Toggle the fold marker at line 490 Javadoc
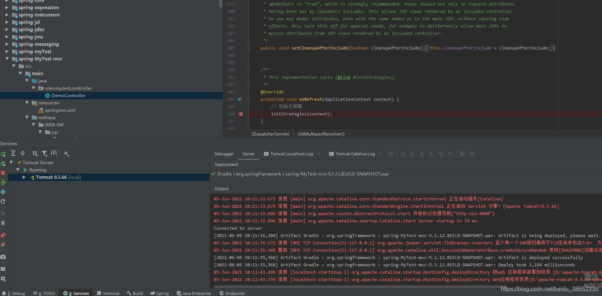 (248, 70)
